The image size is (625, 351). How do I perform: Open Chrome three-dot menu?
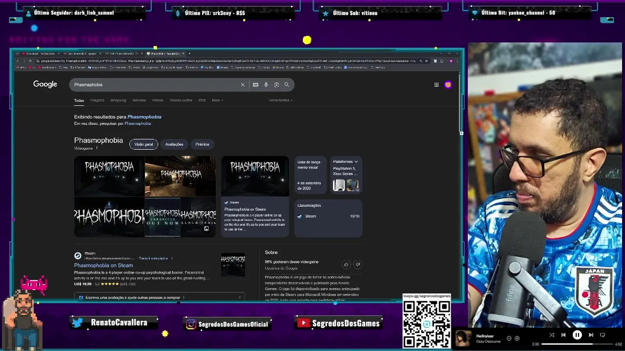(458, 61)
